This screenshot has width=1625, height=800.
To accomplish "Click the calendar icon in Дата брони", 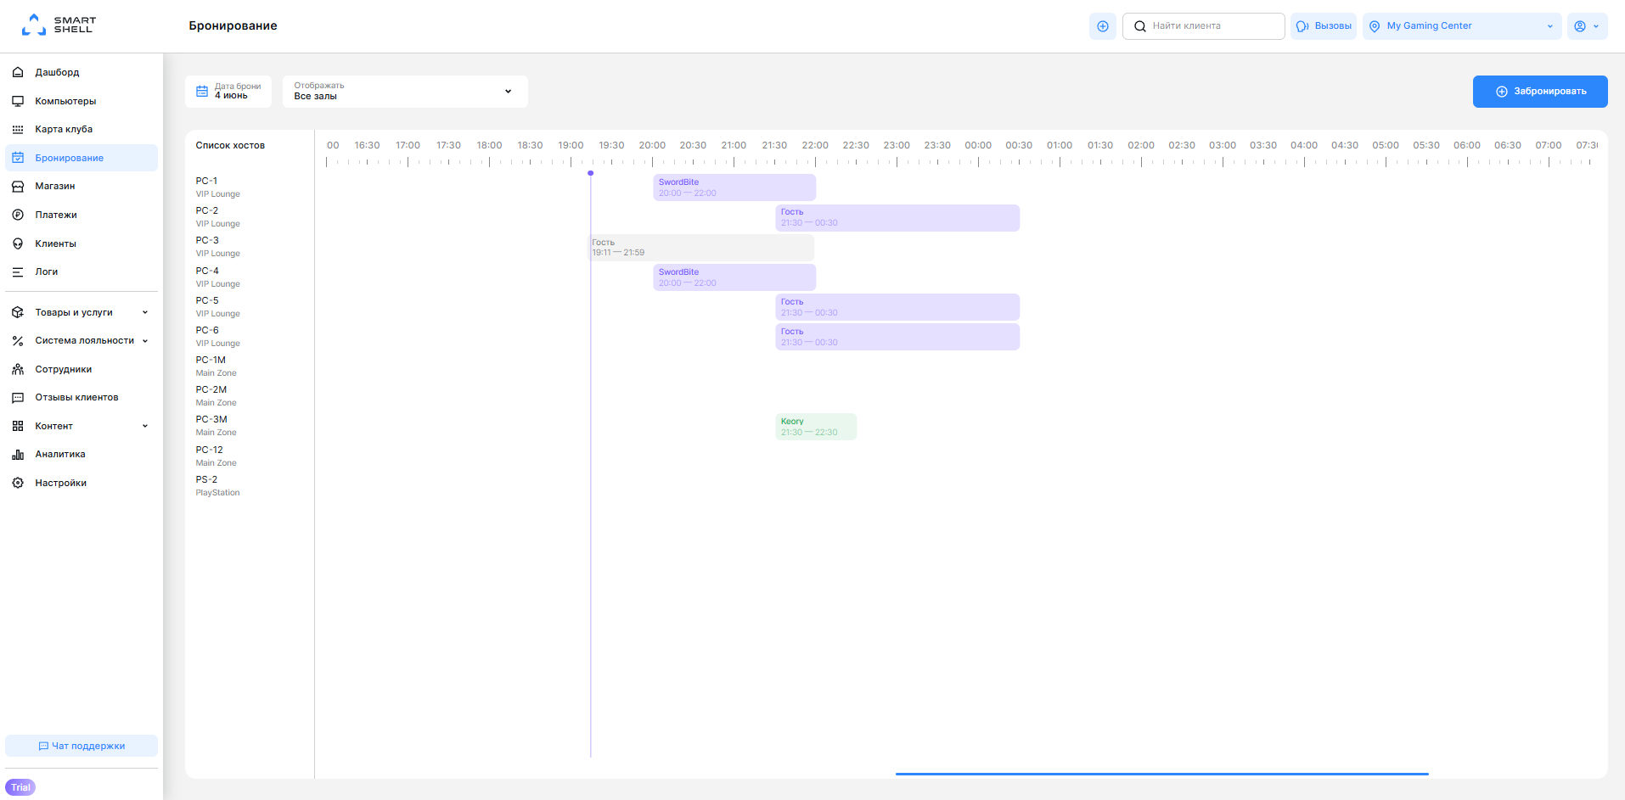I will click(x=202, y=91).
